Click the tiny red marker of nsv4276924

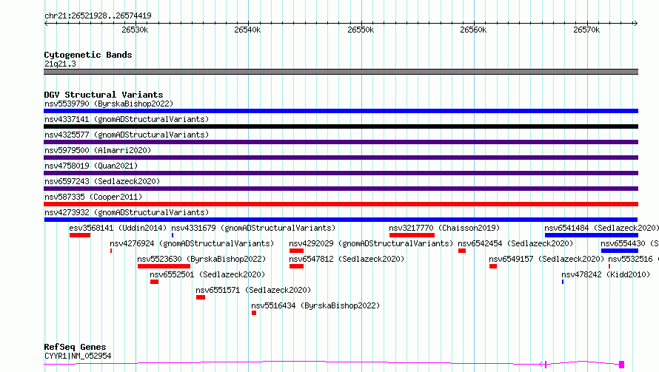click(111, 251)
